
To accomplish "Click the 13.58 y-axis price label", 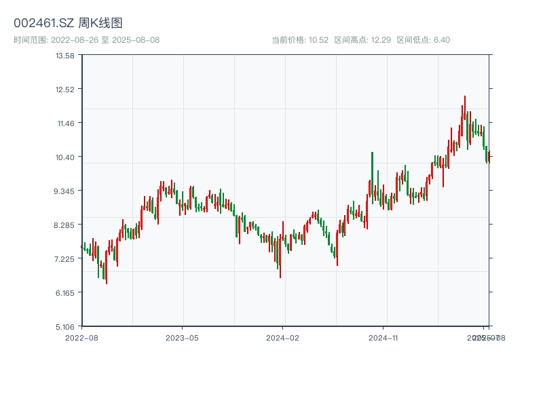I will 65,55.
